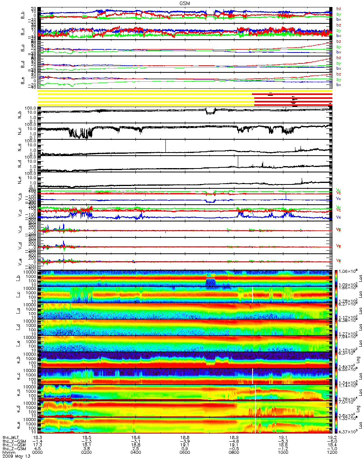Select the thc_Z-GSM row label
Image resolution: width=362 pixels, height=467 pixels.
[14, 449]
